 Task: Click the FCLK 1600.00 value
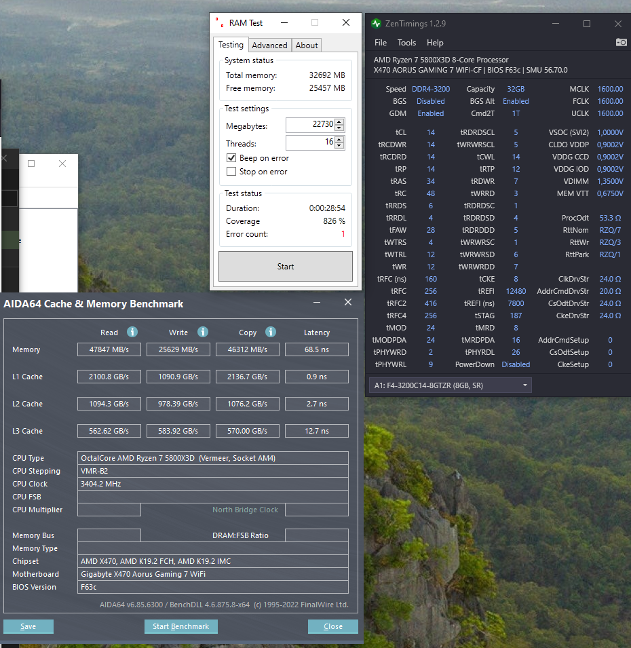point(610,101)
